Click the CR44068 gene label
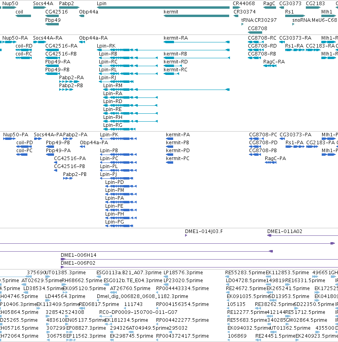This screenshot has width=338, height=342. (x=244, y=4)
